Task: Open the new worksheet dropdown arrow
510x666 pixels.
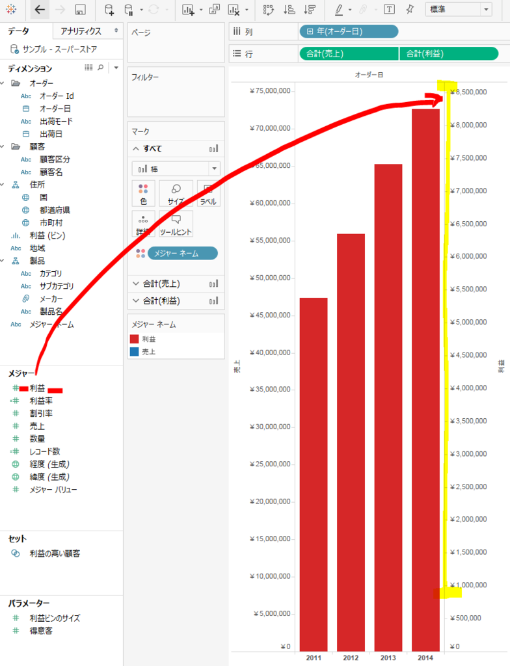Action: click(201, 9)
